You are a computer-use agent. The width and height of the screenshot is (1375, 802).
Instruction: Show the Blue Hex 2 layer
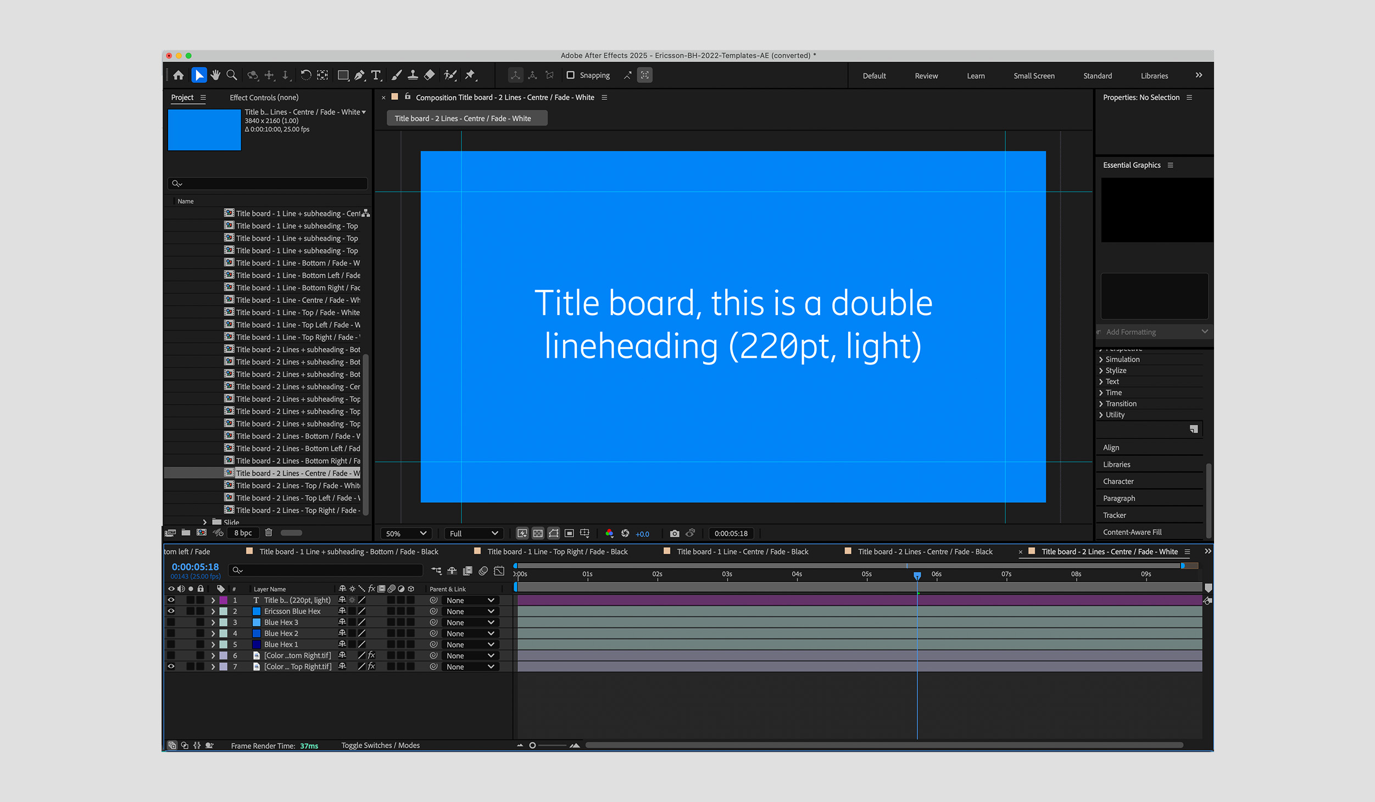point(171,633)
